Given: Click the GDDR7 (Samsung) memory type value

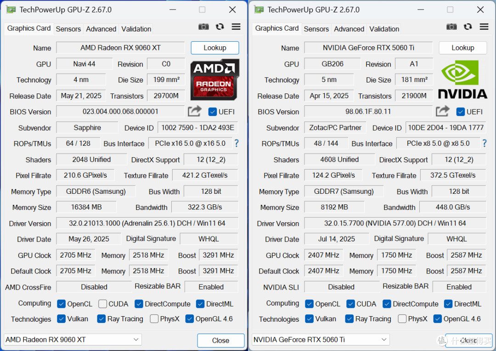Looking at the screenshot, I should (x=344, y=191).
